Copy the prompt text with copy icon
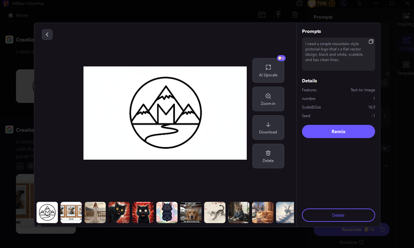 point(371,42)
